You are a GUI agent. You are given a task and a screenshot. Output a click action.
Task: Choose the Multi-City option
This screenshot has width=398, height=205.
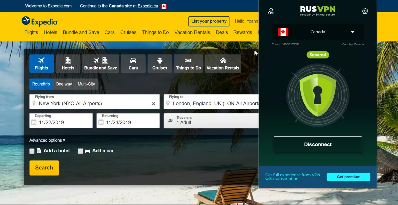(x=86, y=84)
